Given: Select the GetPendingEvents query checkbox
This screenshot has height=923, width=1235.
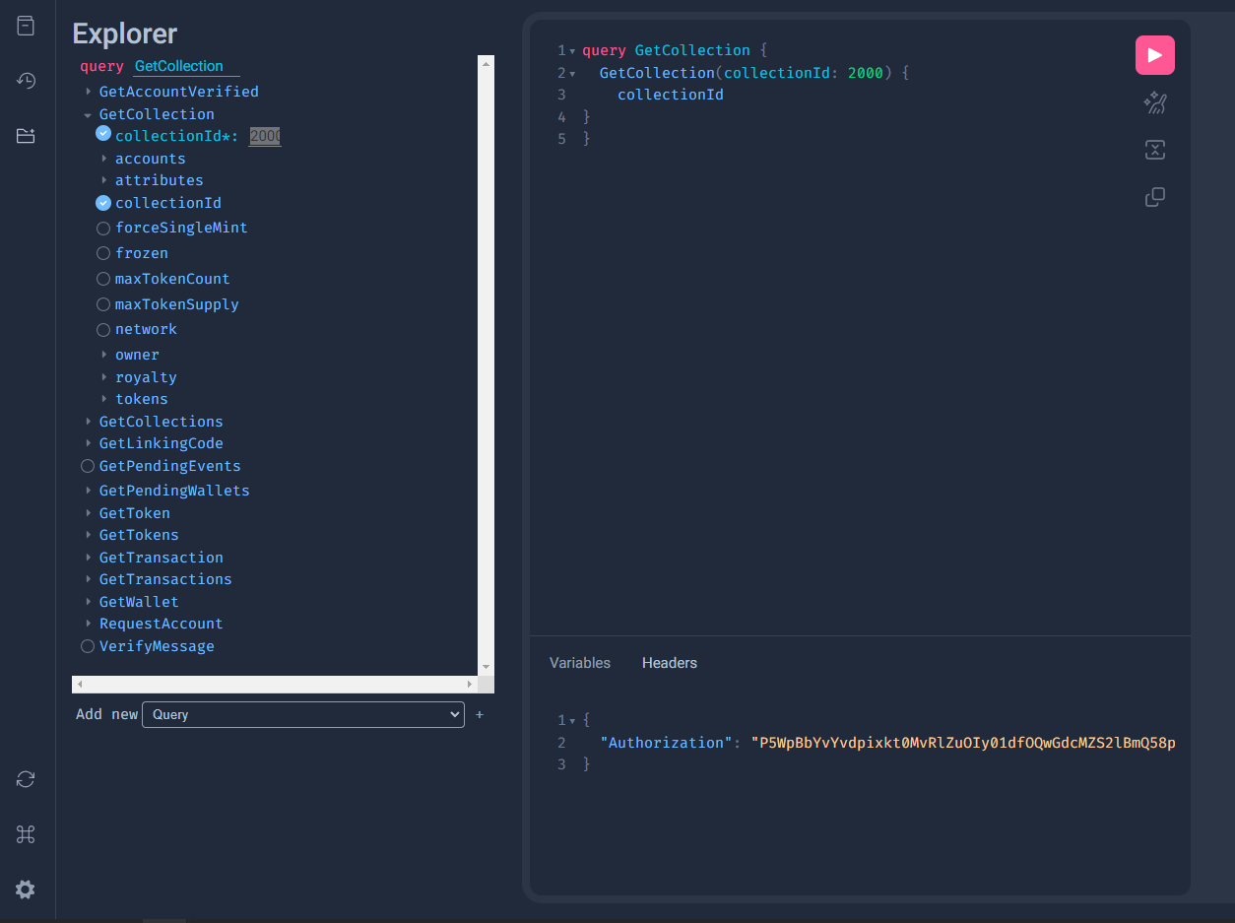Looking at the screenshot, I should [88, 466].
